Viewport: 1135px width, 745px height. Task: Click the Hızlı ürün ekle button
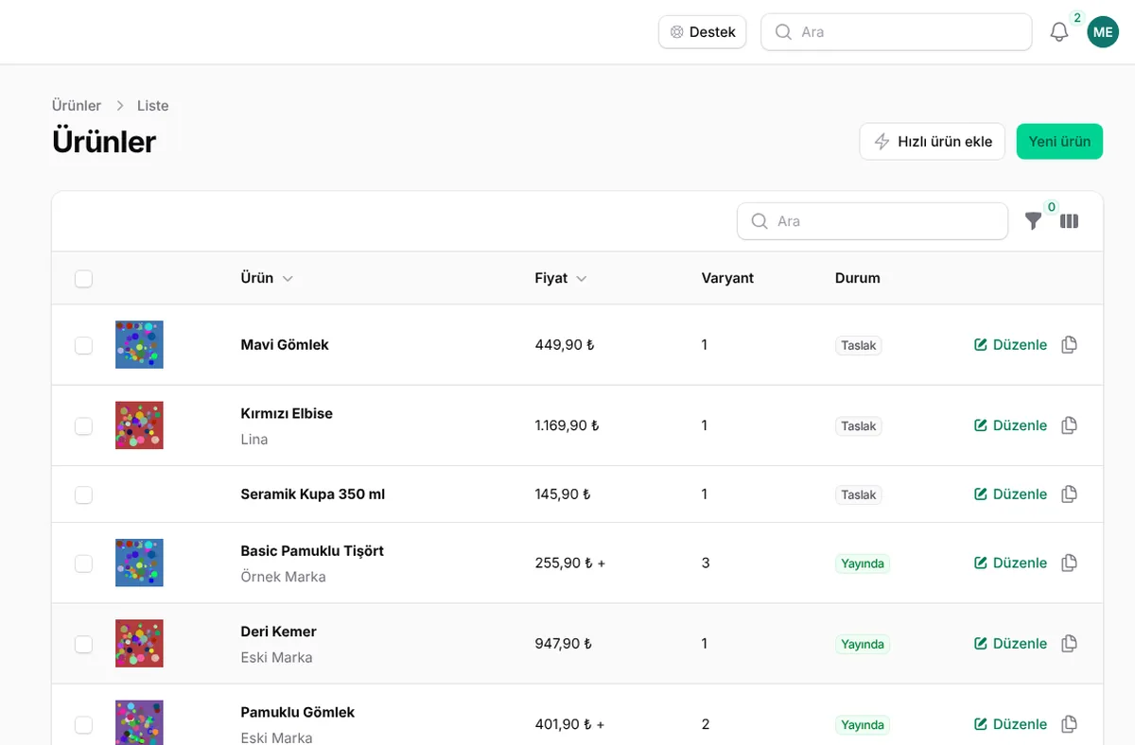point(932,142)
